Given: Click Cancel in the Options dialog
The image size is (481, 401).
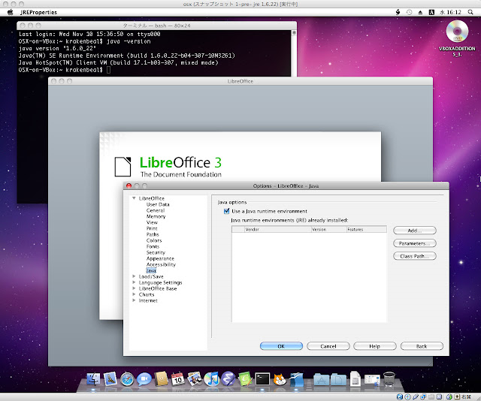Looking at the screenshot, I should [328, 346].
